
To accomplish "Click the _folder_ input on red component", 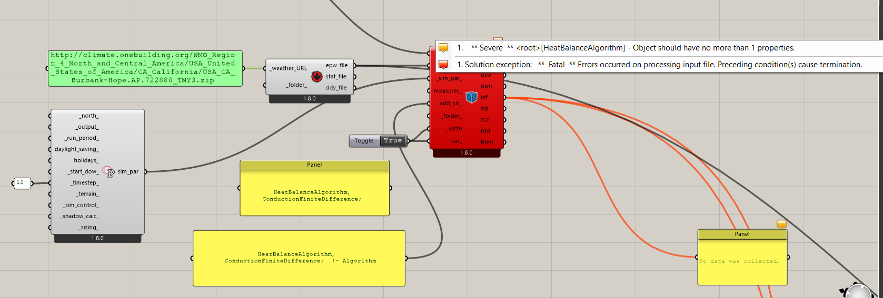I will 451,116.
